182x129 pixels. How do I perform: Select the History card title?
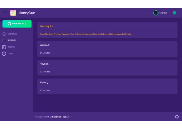click(44, 83)
